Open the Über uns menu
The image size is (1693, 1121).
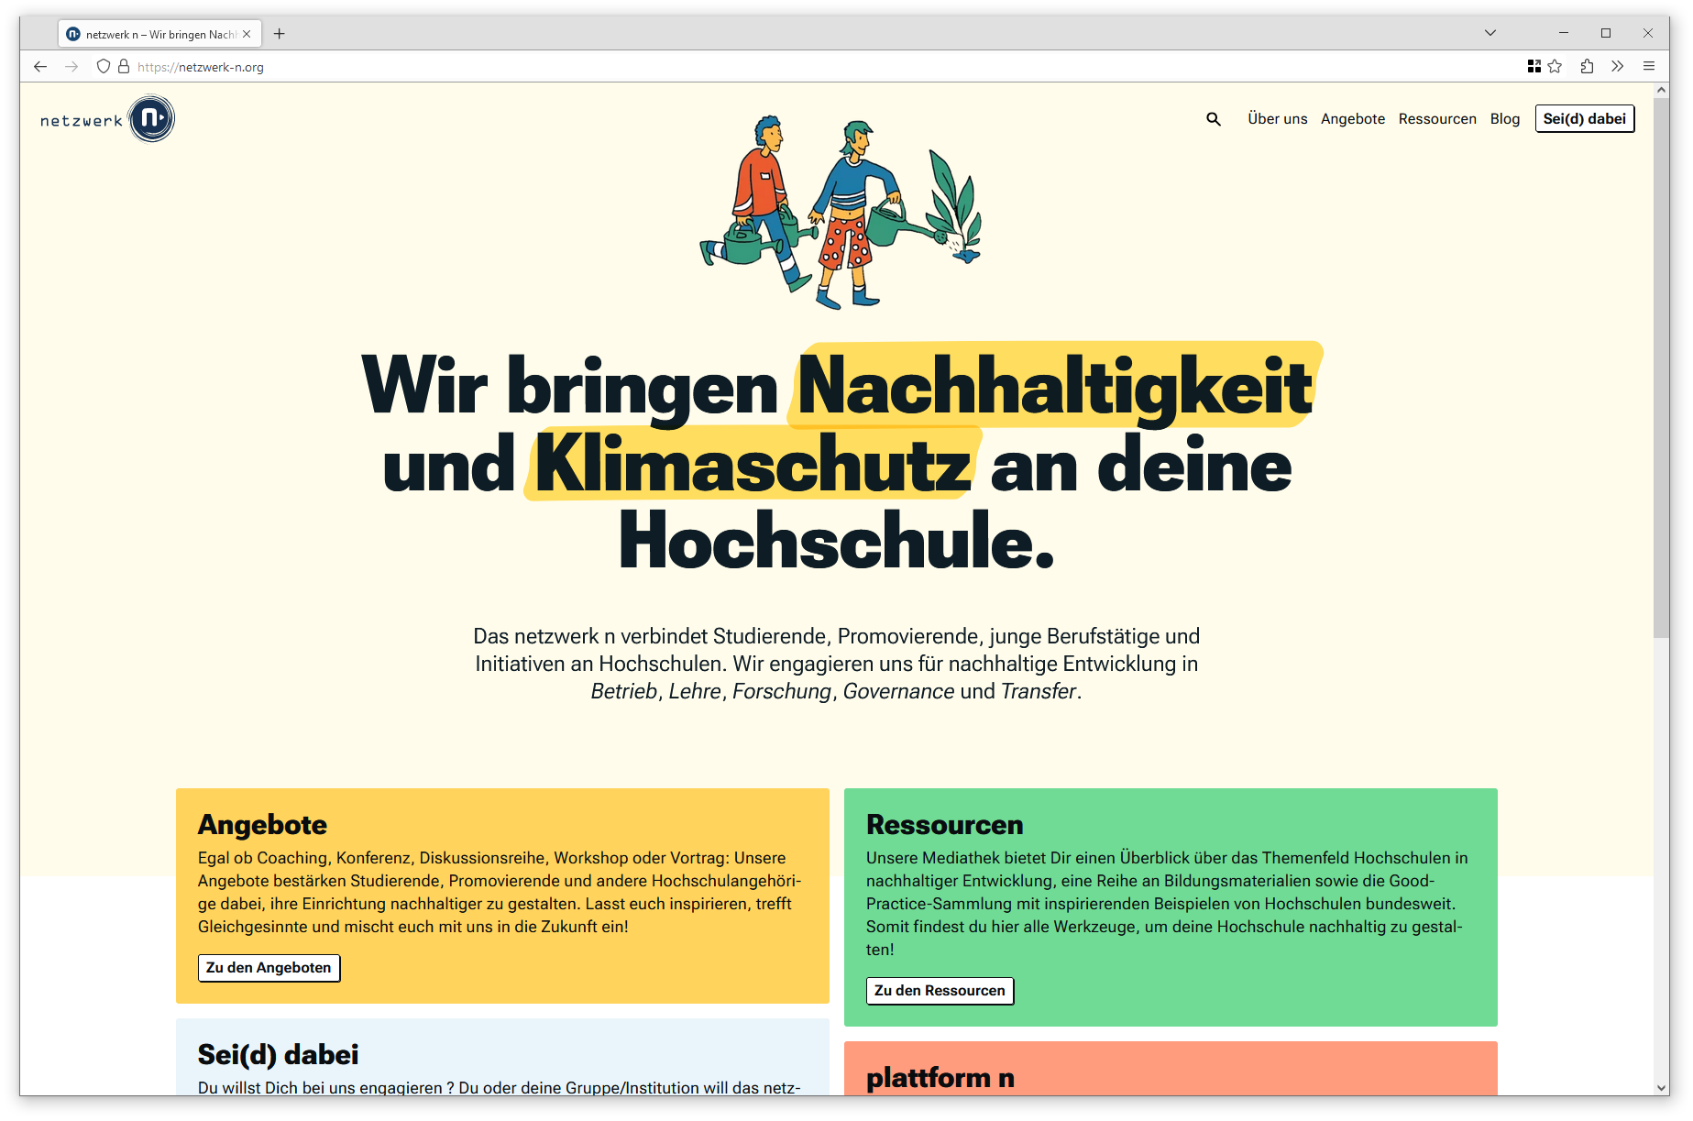click(x=1277, y=119)
